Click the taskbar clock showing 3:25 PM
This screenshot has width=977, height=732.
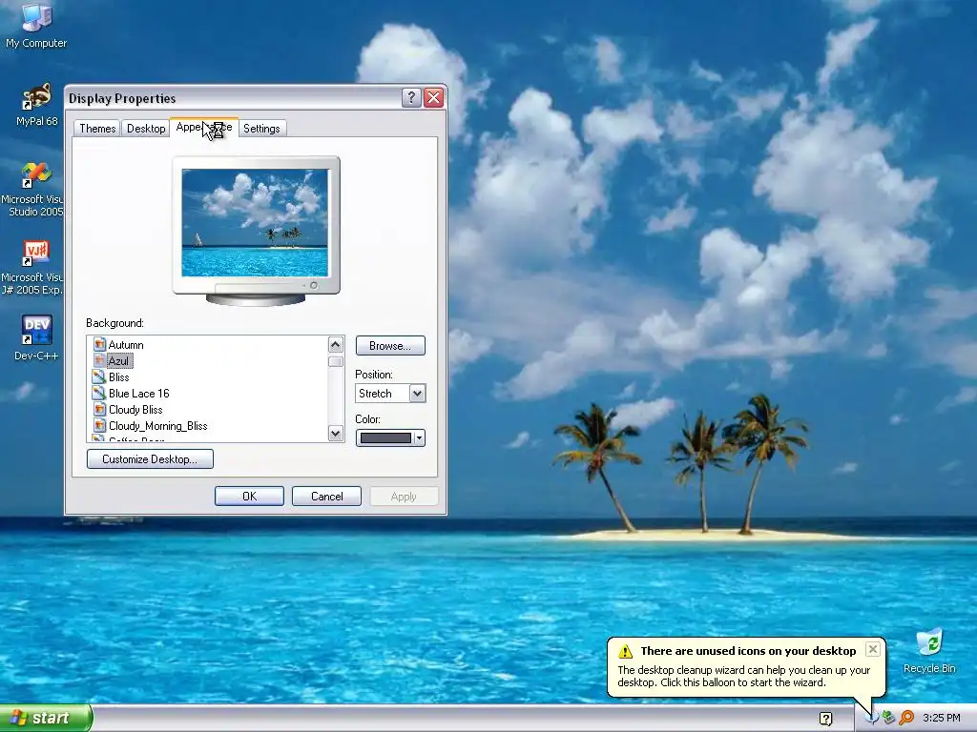pyautogui.click(x=942, y=718)
